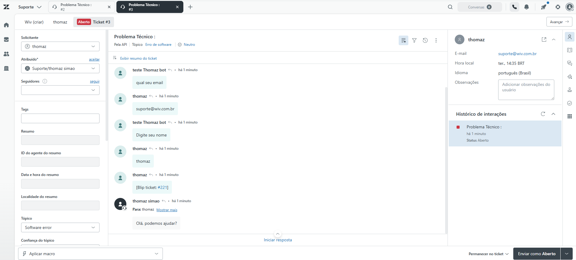Open notifications bell icon

click(527, 7)
